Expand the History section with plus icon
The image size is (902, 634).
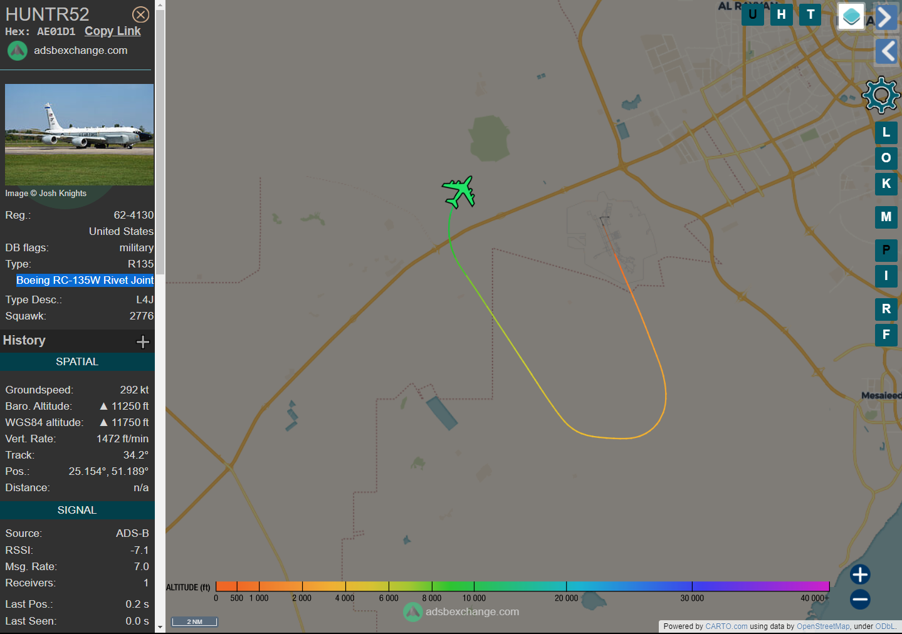(x=143, y=341)
